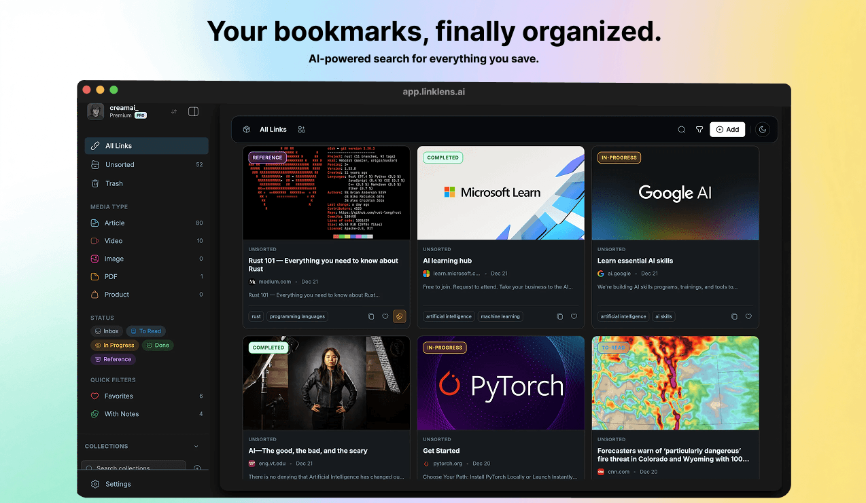
Task: Open the filter options funnel icon
Action: [699, 129]
